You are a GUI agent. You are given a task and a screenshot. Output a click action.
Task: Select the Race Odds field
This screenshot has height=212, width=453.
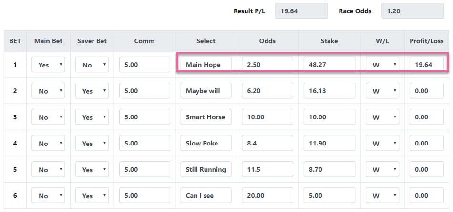pos(412,11)
